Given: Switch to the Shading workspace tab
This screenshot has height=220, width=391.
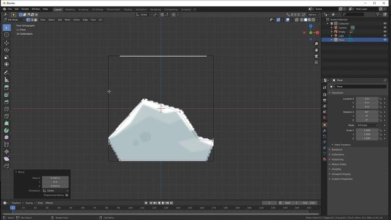Looking at the screenshot, I should coord(128,10).
